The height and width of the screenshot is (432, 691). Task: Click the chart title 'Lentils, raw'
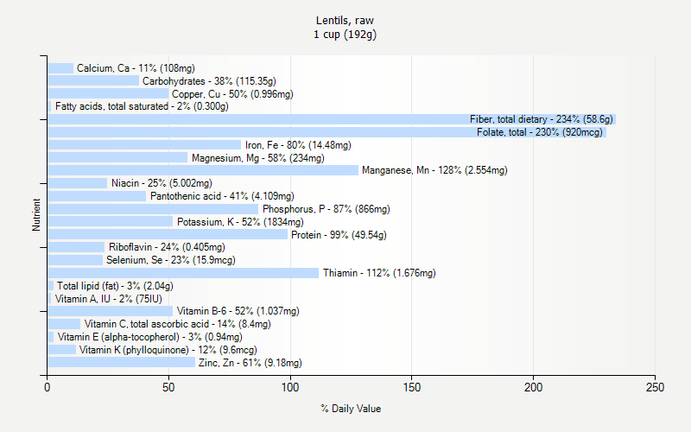point(345,21)
